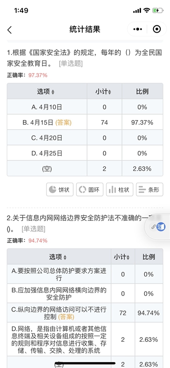Show question 1 as a pie chart (饼状)
170x368 pixels.
(60, 190)
